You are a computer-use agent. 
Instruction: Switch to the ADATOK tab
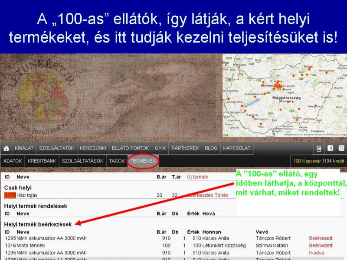[13, 161]
